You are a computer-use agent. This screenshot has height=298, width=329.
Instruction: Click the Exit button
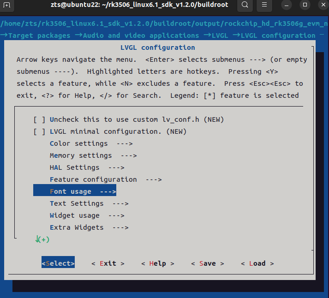coord(108,263)
